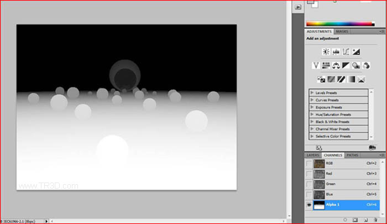The height and width of the screenshot is (224, 387).
Task: Add a Hue/Saturation adjustment
Action: tap(326, 66)
